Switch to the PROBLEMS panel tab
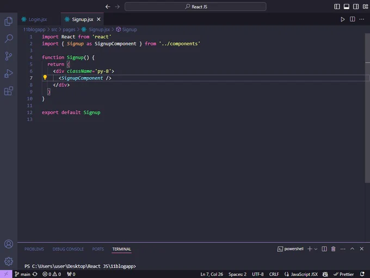The image size is (370, 278). click(34, 249)
